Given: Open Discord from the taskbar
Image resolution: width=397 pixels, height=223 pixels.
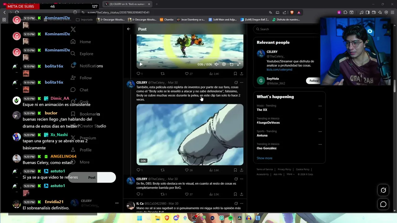Looking at the screenshot, I should 176,218.
